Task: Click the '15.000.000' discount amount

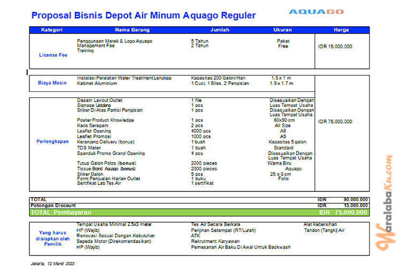Action: pos(356,205)
